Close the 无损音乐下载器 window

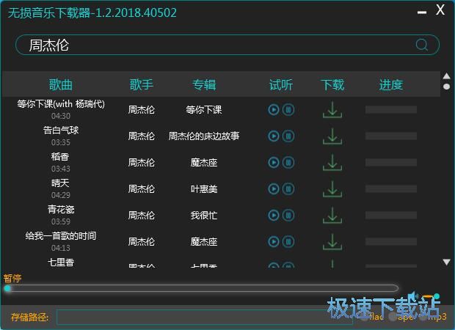(440, 10)
